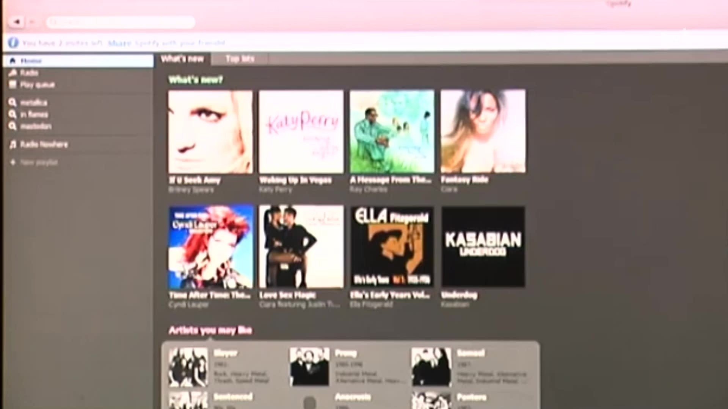This screenshot has height=409, width=728.
Task: Open the Kasabian Underdog album cover
Action: 483,247
